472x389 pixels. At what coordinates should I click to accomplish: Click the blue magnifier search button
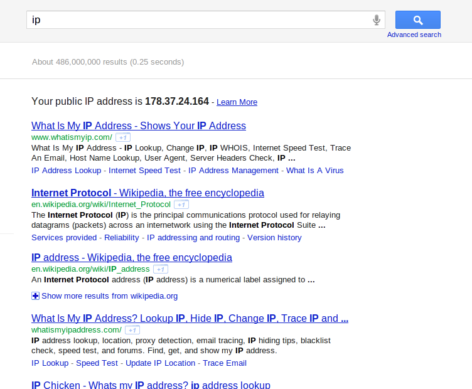coord(418,20)
